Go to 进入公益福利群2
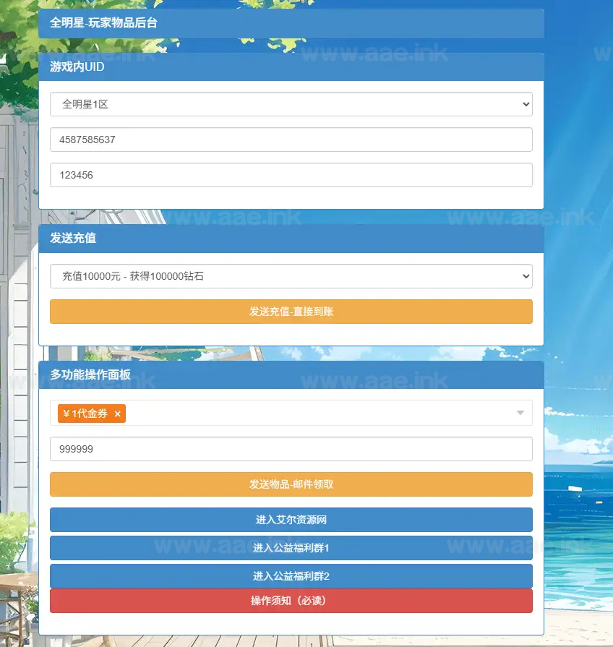 click(x=291, y=576)
